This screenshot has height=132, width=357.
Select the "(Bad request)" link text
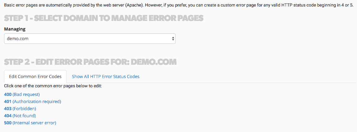tap(26, 94)
